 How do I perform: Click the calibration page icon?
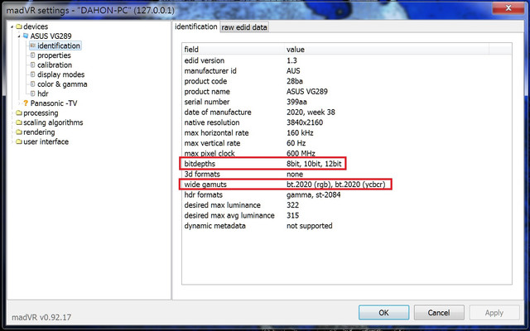click(33, 65)
